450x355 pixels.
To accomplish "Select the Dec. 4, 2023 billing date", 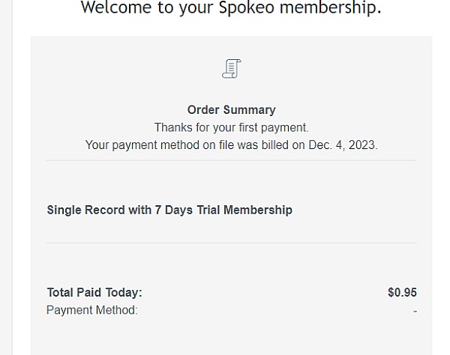I will click(x=342, y=145).
